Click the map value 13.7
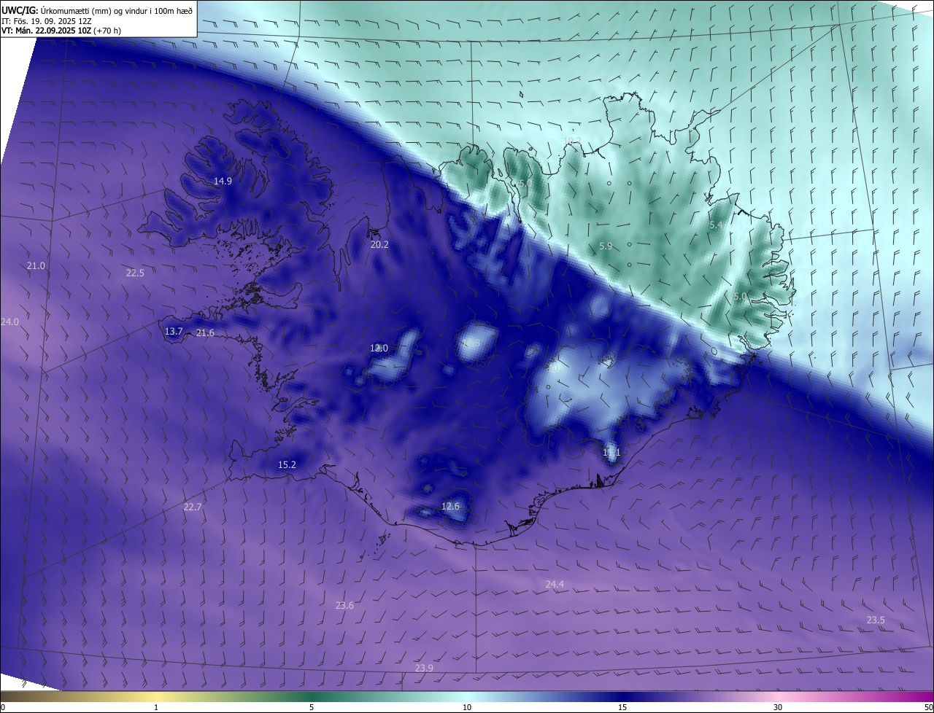Image resolution: width=934 pixels, height=713 pixels. tap(173, 331)
